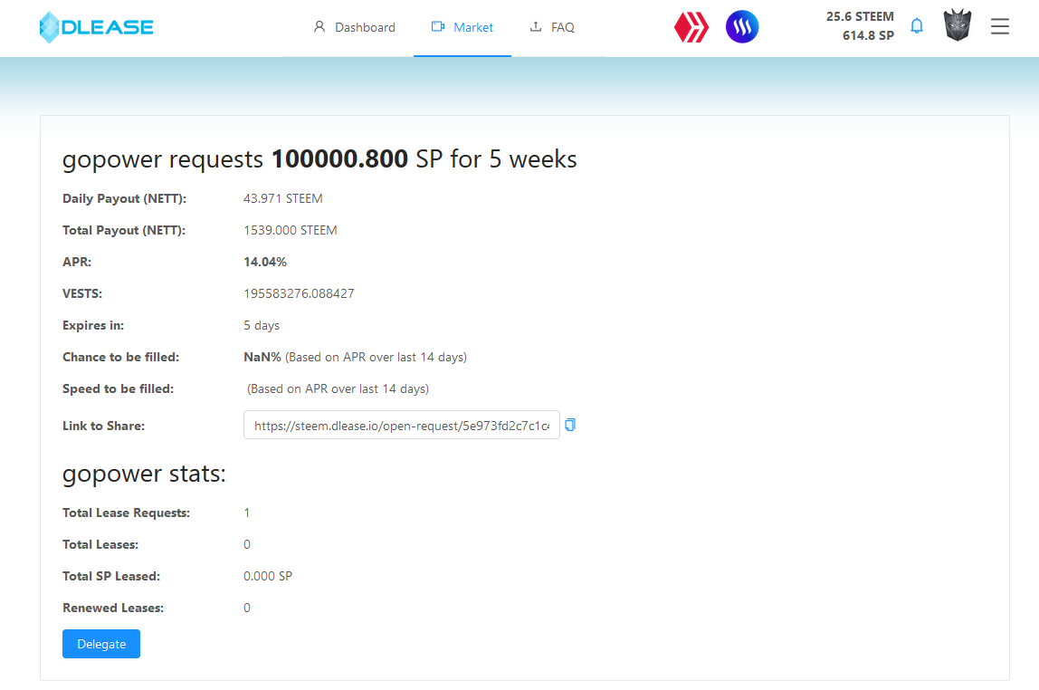Image resolution: width=1039 pixels, height=690 pixels.
Task: Click the 14.04% APR value
Action: tap(265, 262)
